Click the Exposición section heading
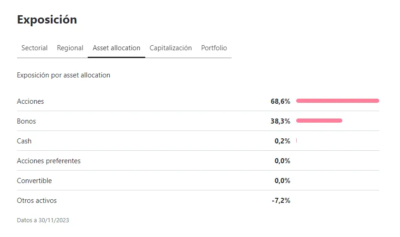 coord(47,20)
